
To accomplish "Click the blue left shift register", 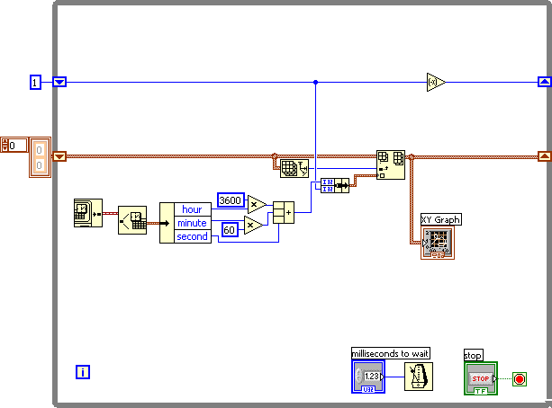I will (x=59, y=83).
